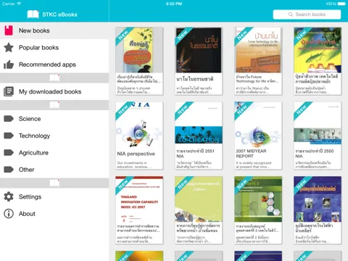Open CO-CREATION 2551 NIA report cover
The height and width of the screenshot is (261, 348).
(199, 125)
